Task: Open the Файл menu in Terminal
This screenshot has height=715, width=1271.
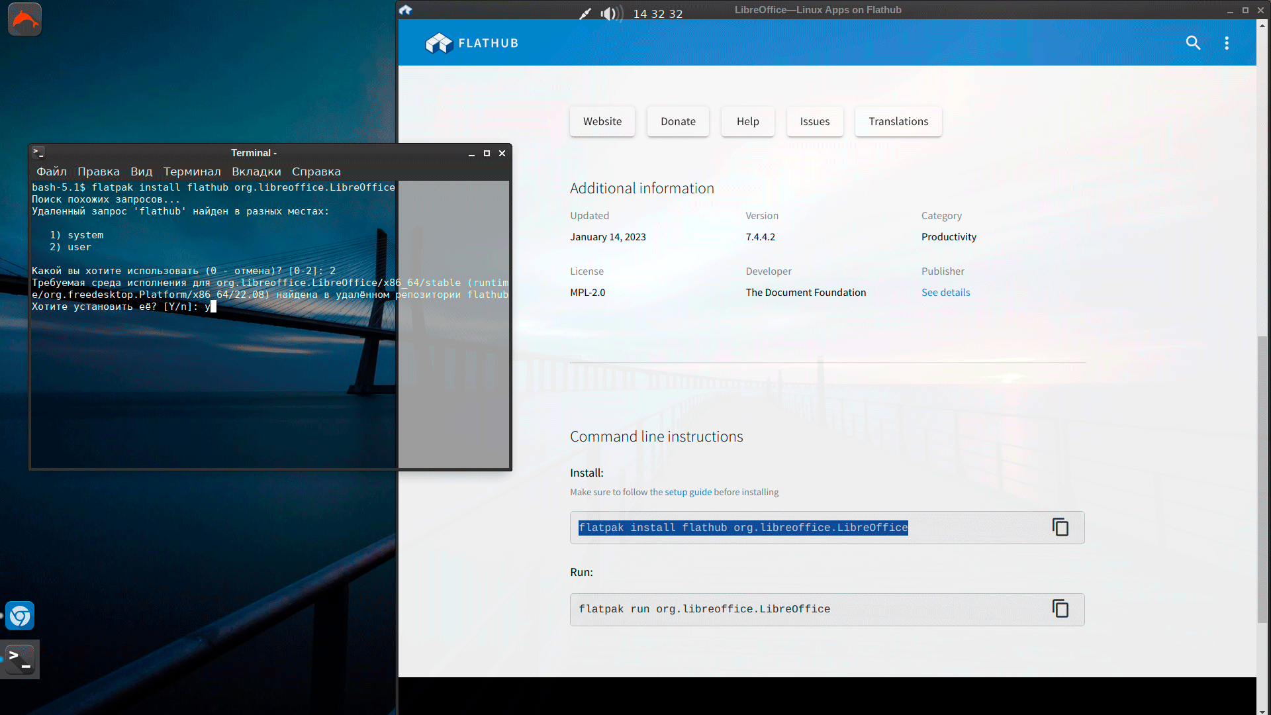Action: (51, 171)
